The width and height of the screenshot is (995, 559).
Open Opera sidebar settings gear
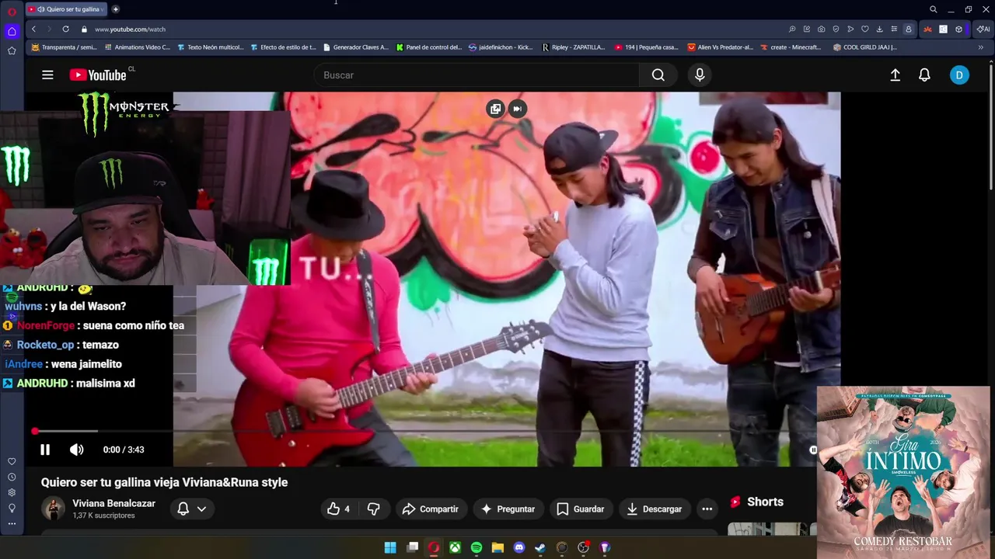pos(12,492)
